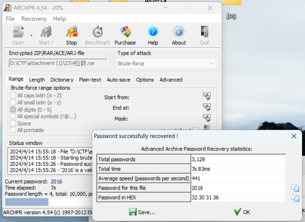Switch to the Advanced tab

pyautogui.click(x=171, y=80)
